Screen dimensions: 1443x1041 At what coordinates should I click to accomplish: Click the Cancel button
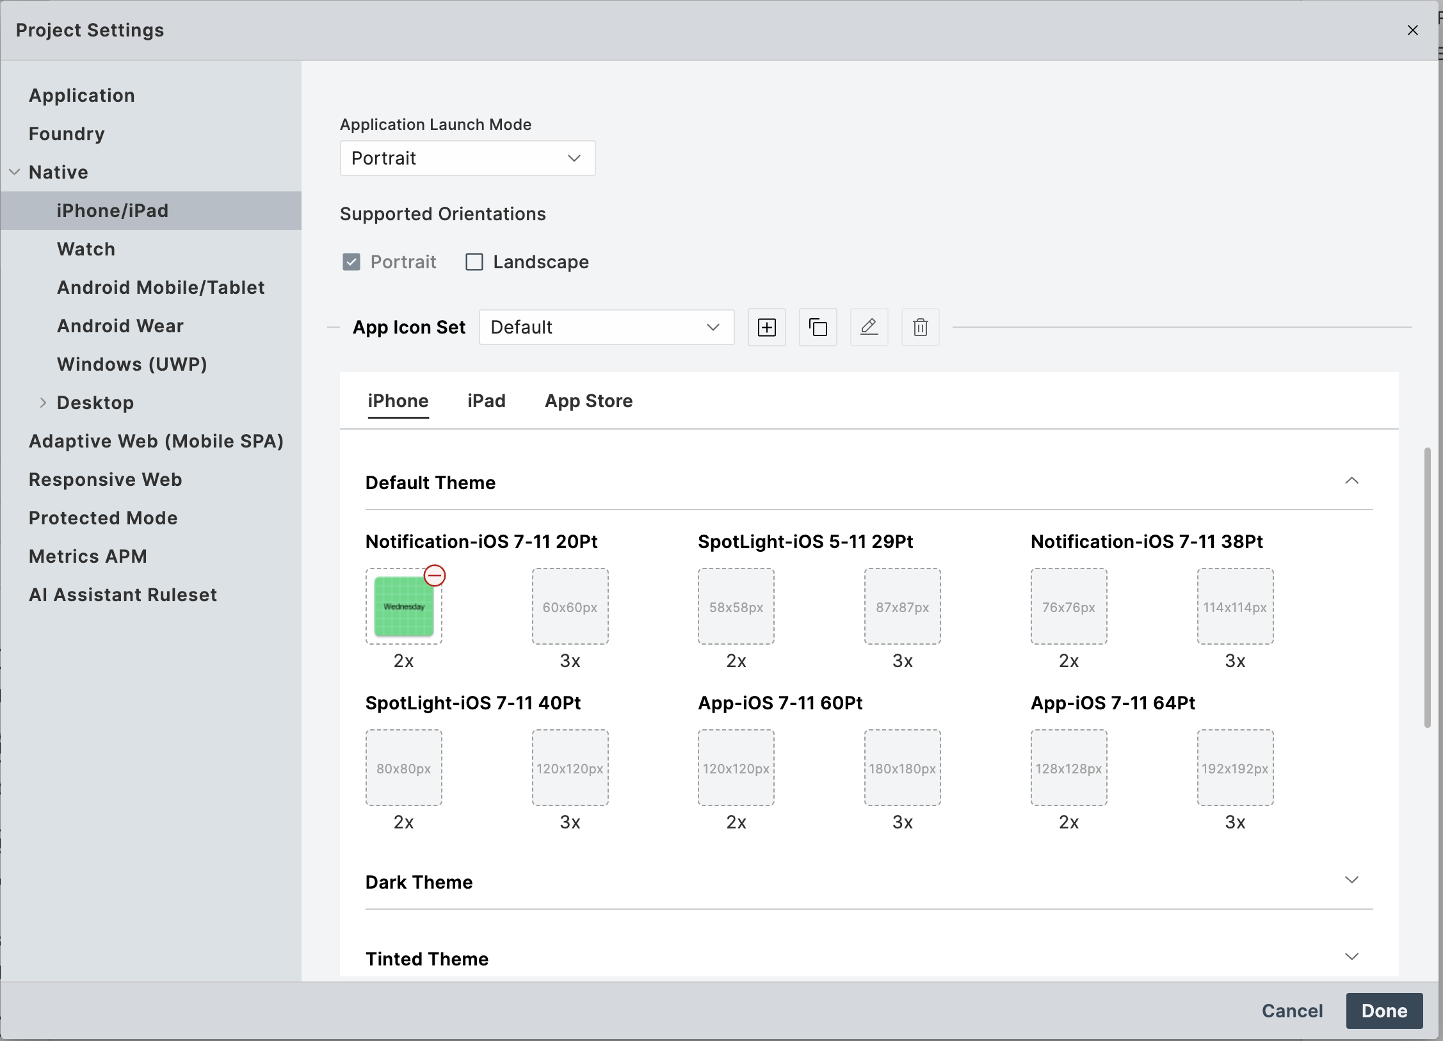(x=1292, y=1010)
